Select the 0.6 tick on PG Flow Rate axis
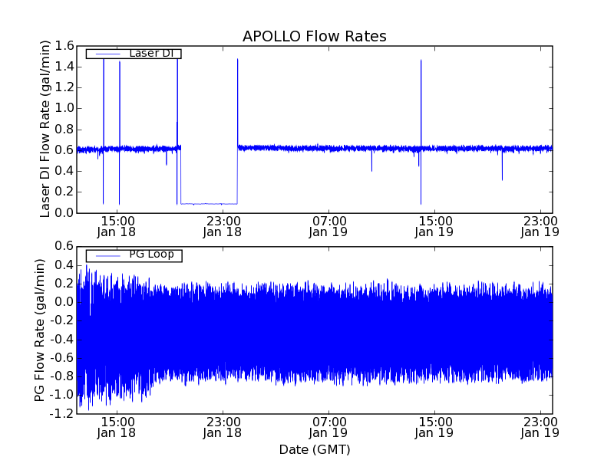 pyautogui.click(x=64, y=246)
